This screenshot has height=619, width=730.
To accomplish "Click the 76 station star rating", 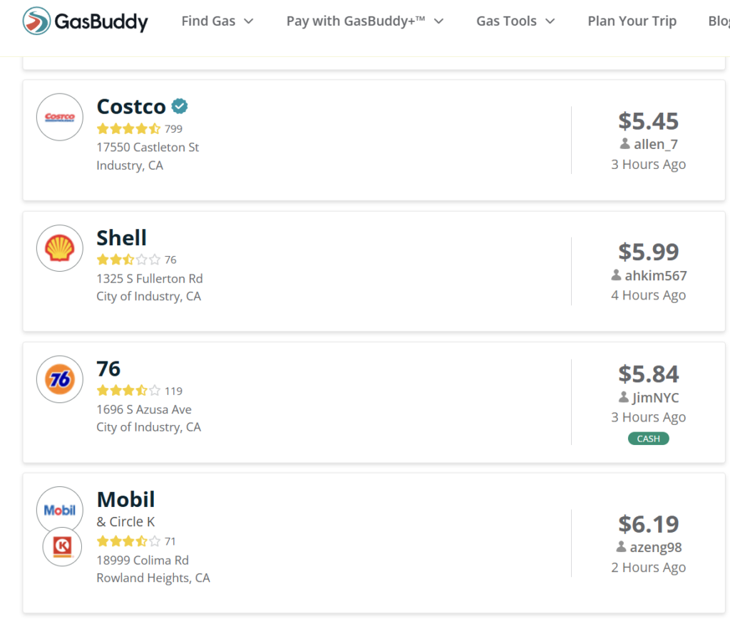I will (x=128, y=391).
